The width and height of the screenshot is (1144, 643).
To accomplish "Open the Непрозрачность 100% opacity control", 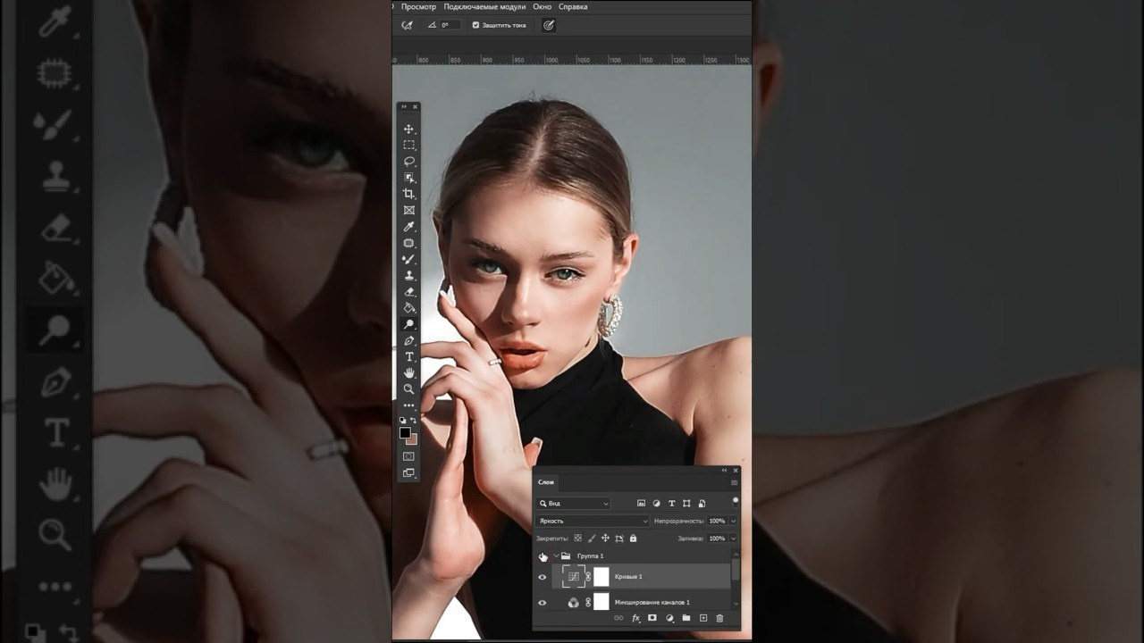I will coord(718,521).
